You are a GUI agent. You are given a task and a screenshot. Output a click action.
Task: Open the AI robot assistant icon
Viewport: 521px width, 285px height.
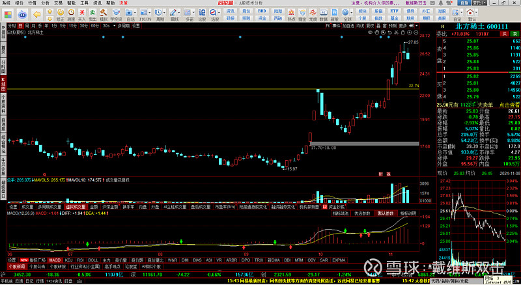(22, 14)
